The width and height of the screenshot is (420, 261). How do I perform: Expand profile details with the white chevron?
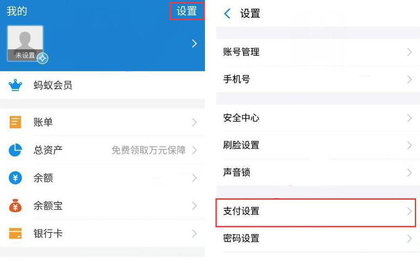point(194,43)
